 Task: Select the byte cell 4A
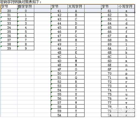coord(59,48)
